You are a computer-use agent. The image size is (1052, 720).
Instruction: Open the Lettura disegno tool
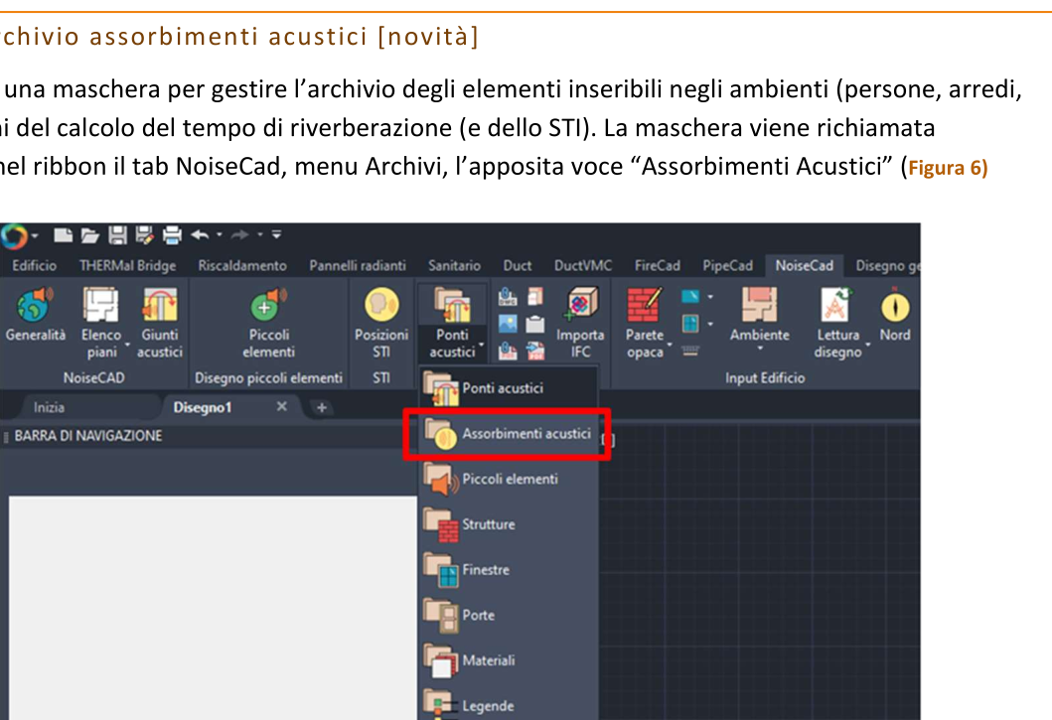[837, 323]
